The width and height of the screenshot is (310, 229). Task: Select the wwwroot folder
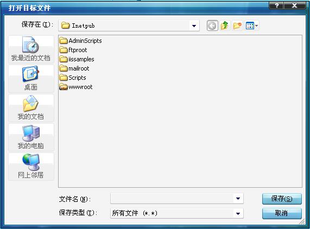(76, 87)
